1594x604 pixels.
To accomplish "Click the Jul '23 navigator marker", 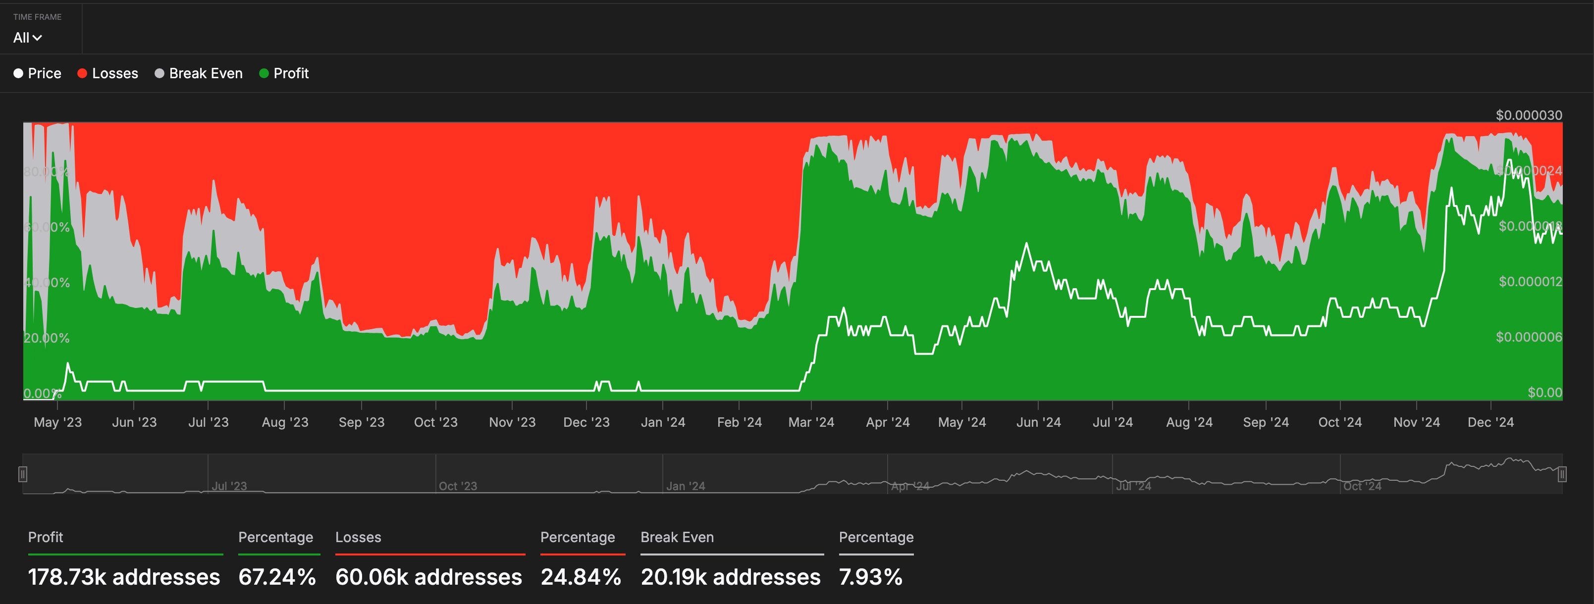I will [x=229, y=486].
